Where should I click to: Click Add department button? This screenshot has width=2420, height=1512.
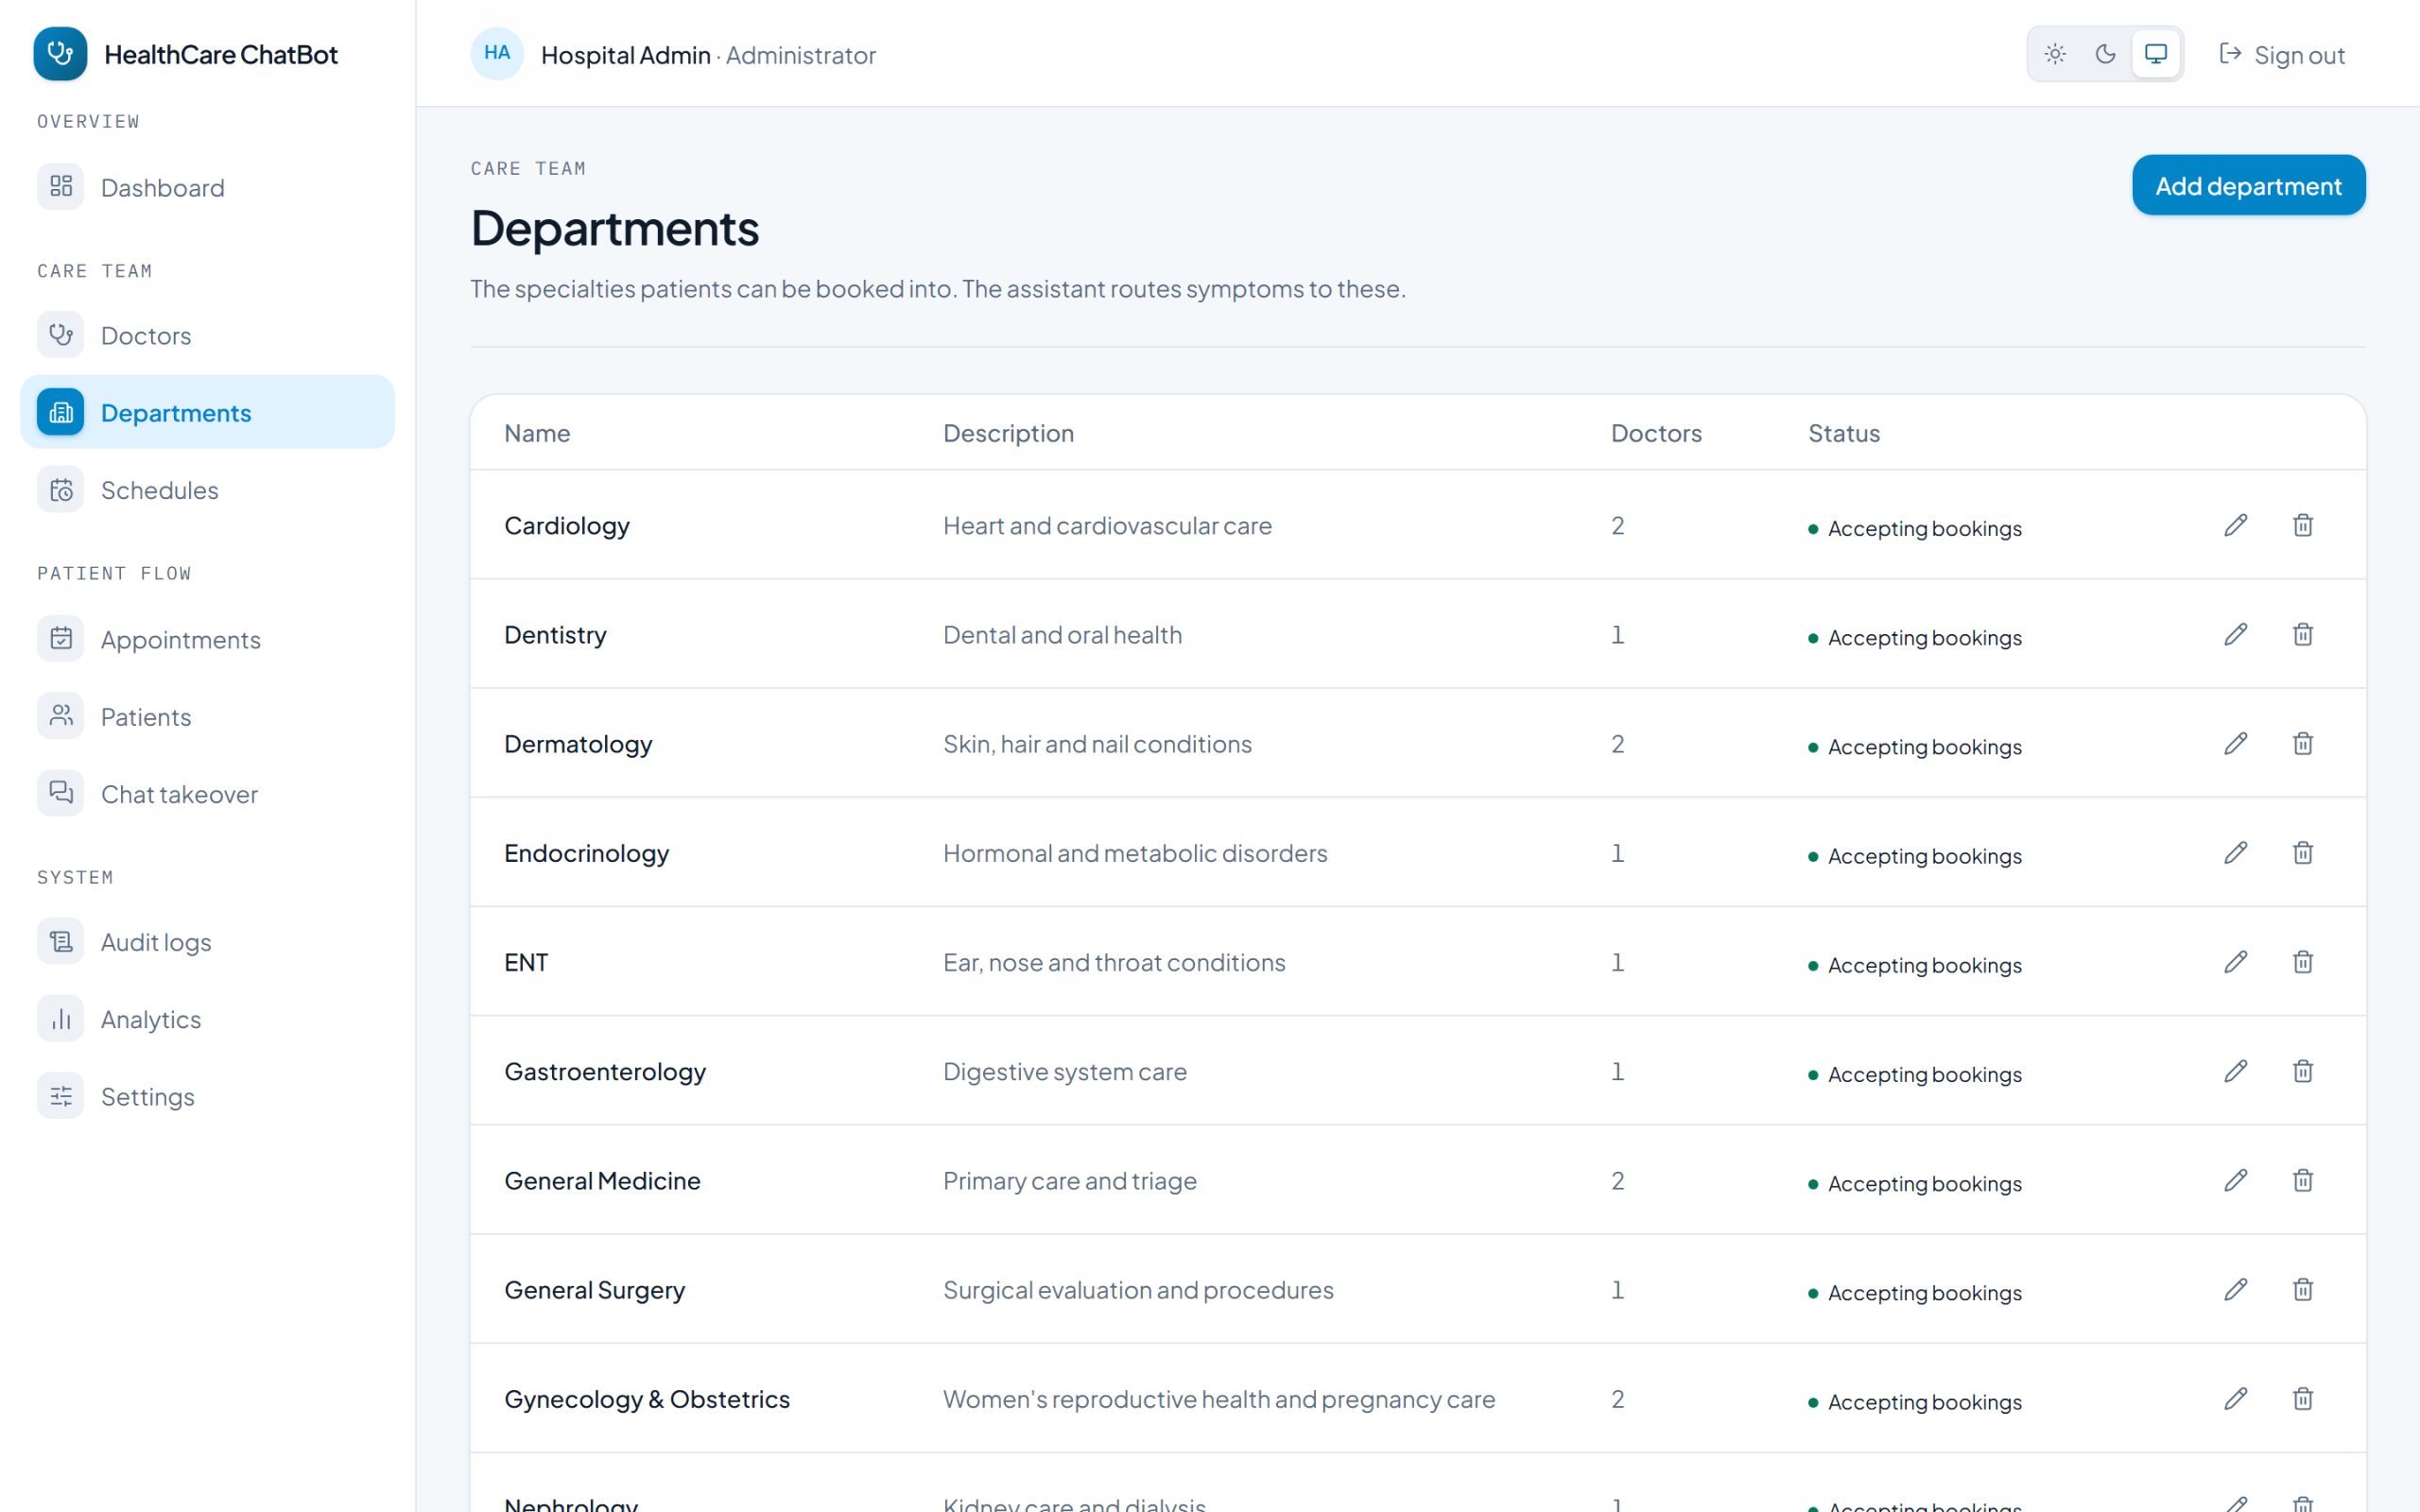(x=2248, y=185)
